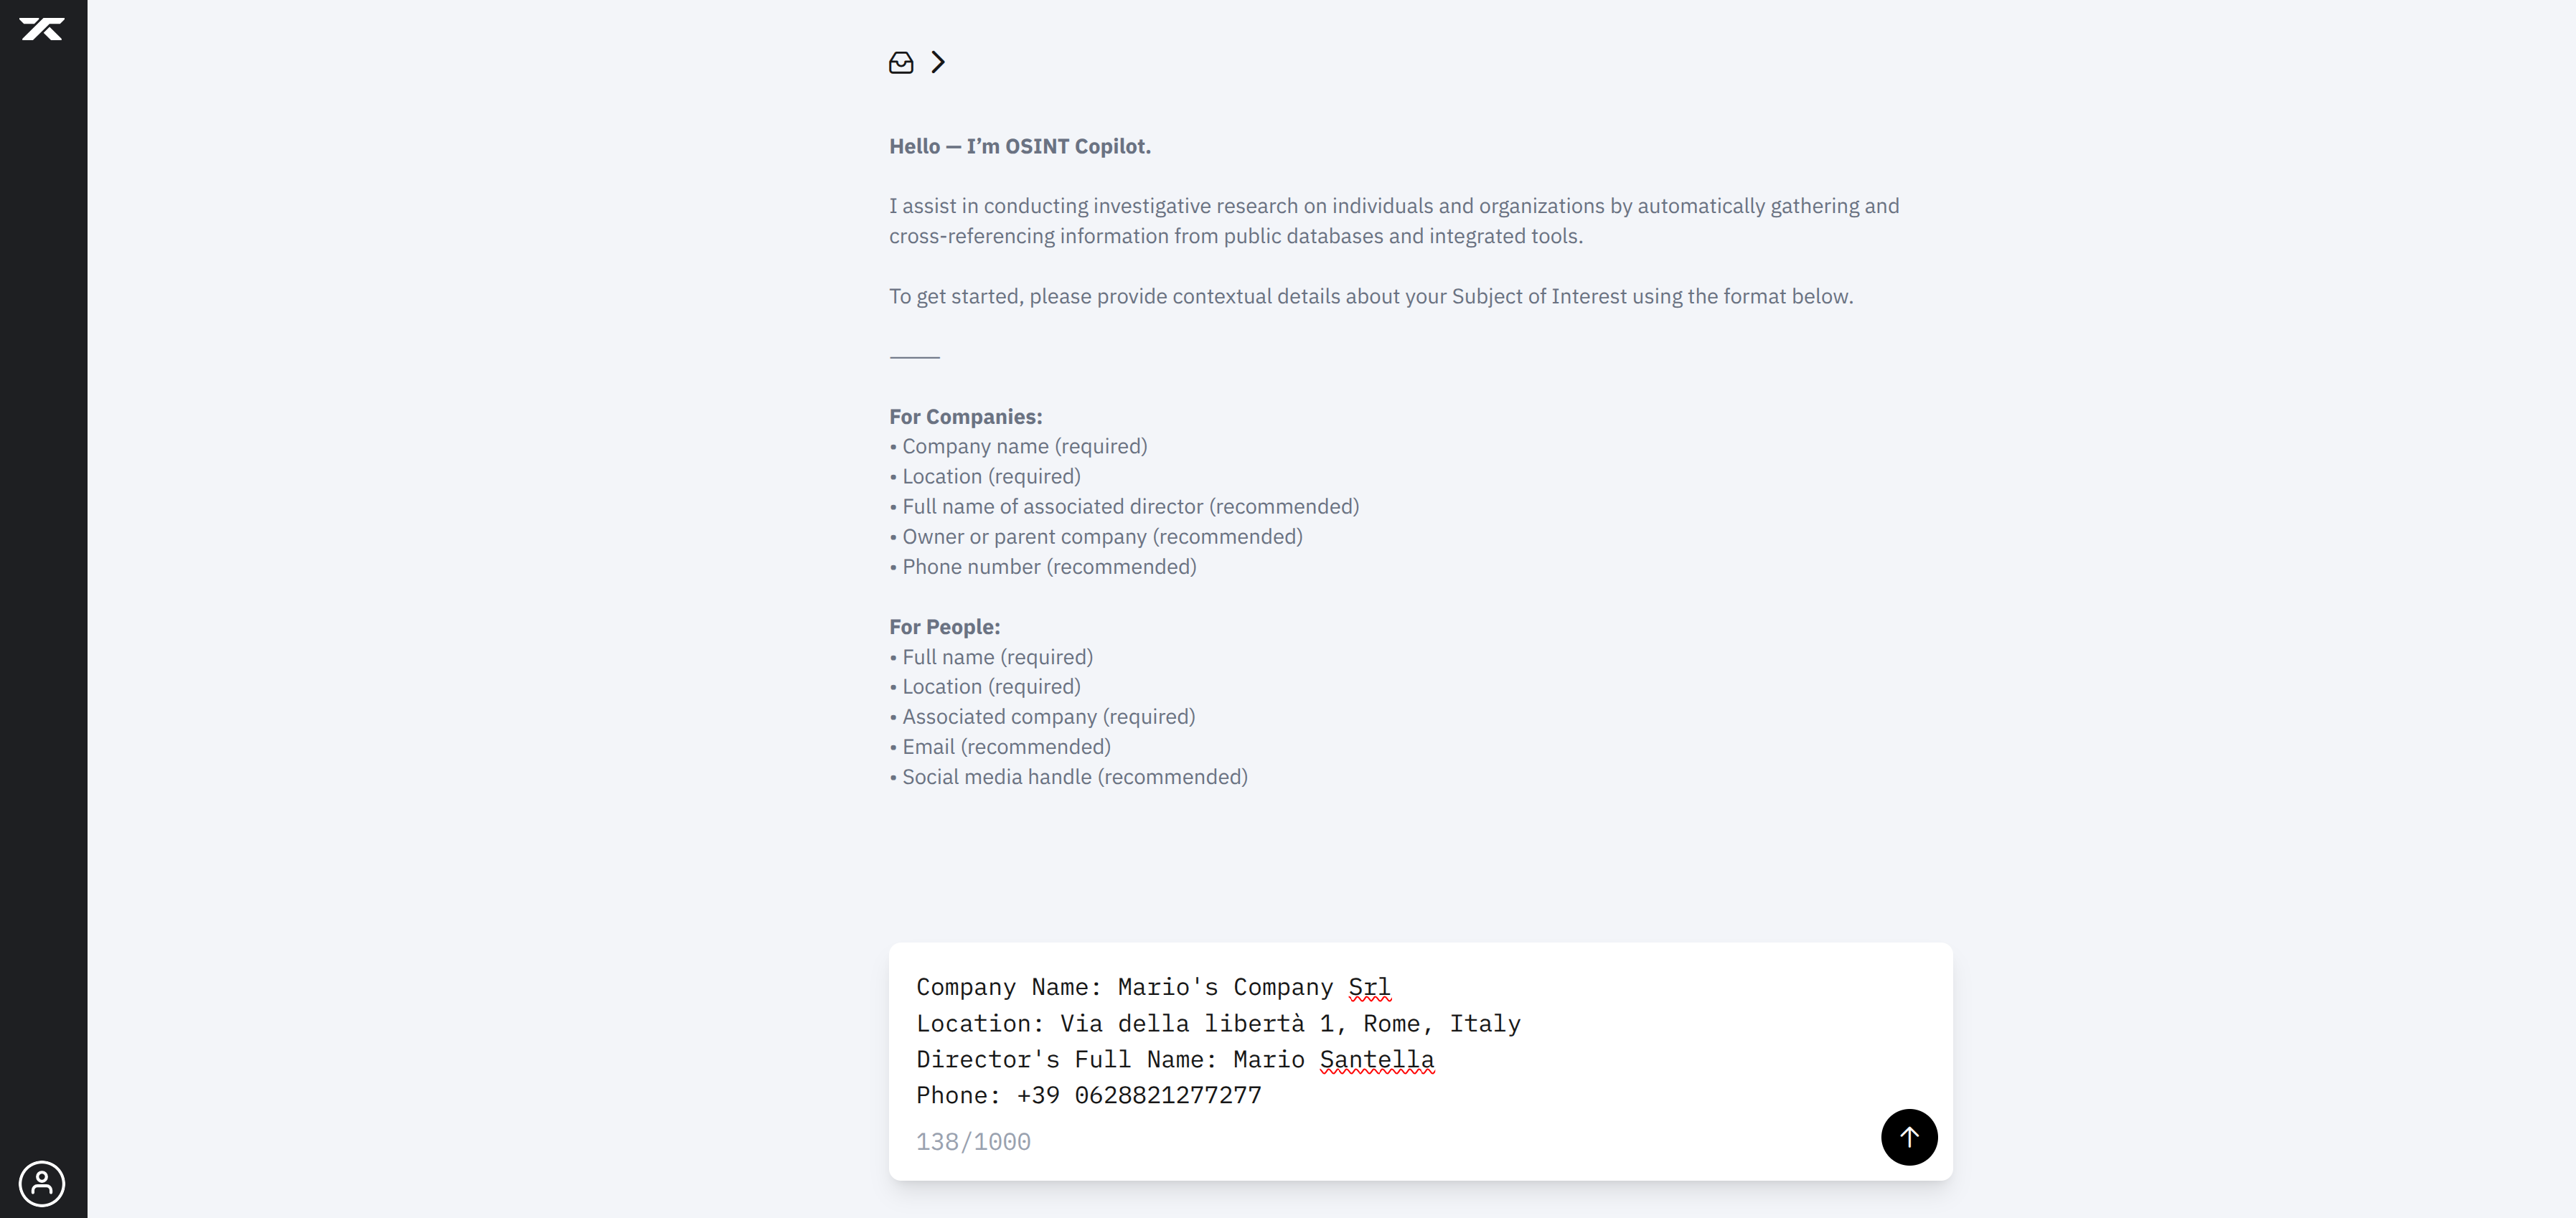Click the "Associated company (required)" bullet

click(1048, 717)
